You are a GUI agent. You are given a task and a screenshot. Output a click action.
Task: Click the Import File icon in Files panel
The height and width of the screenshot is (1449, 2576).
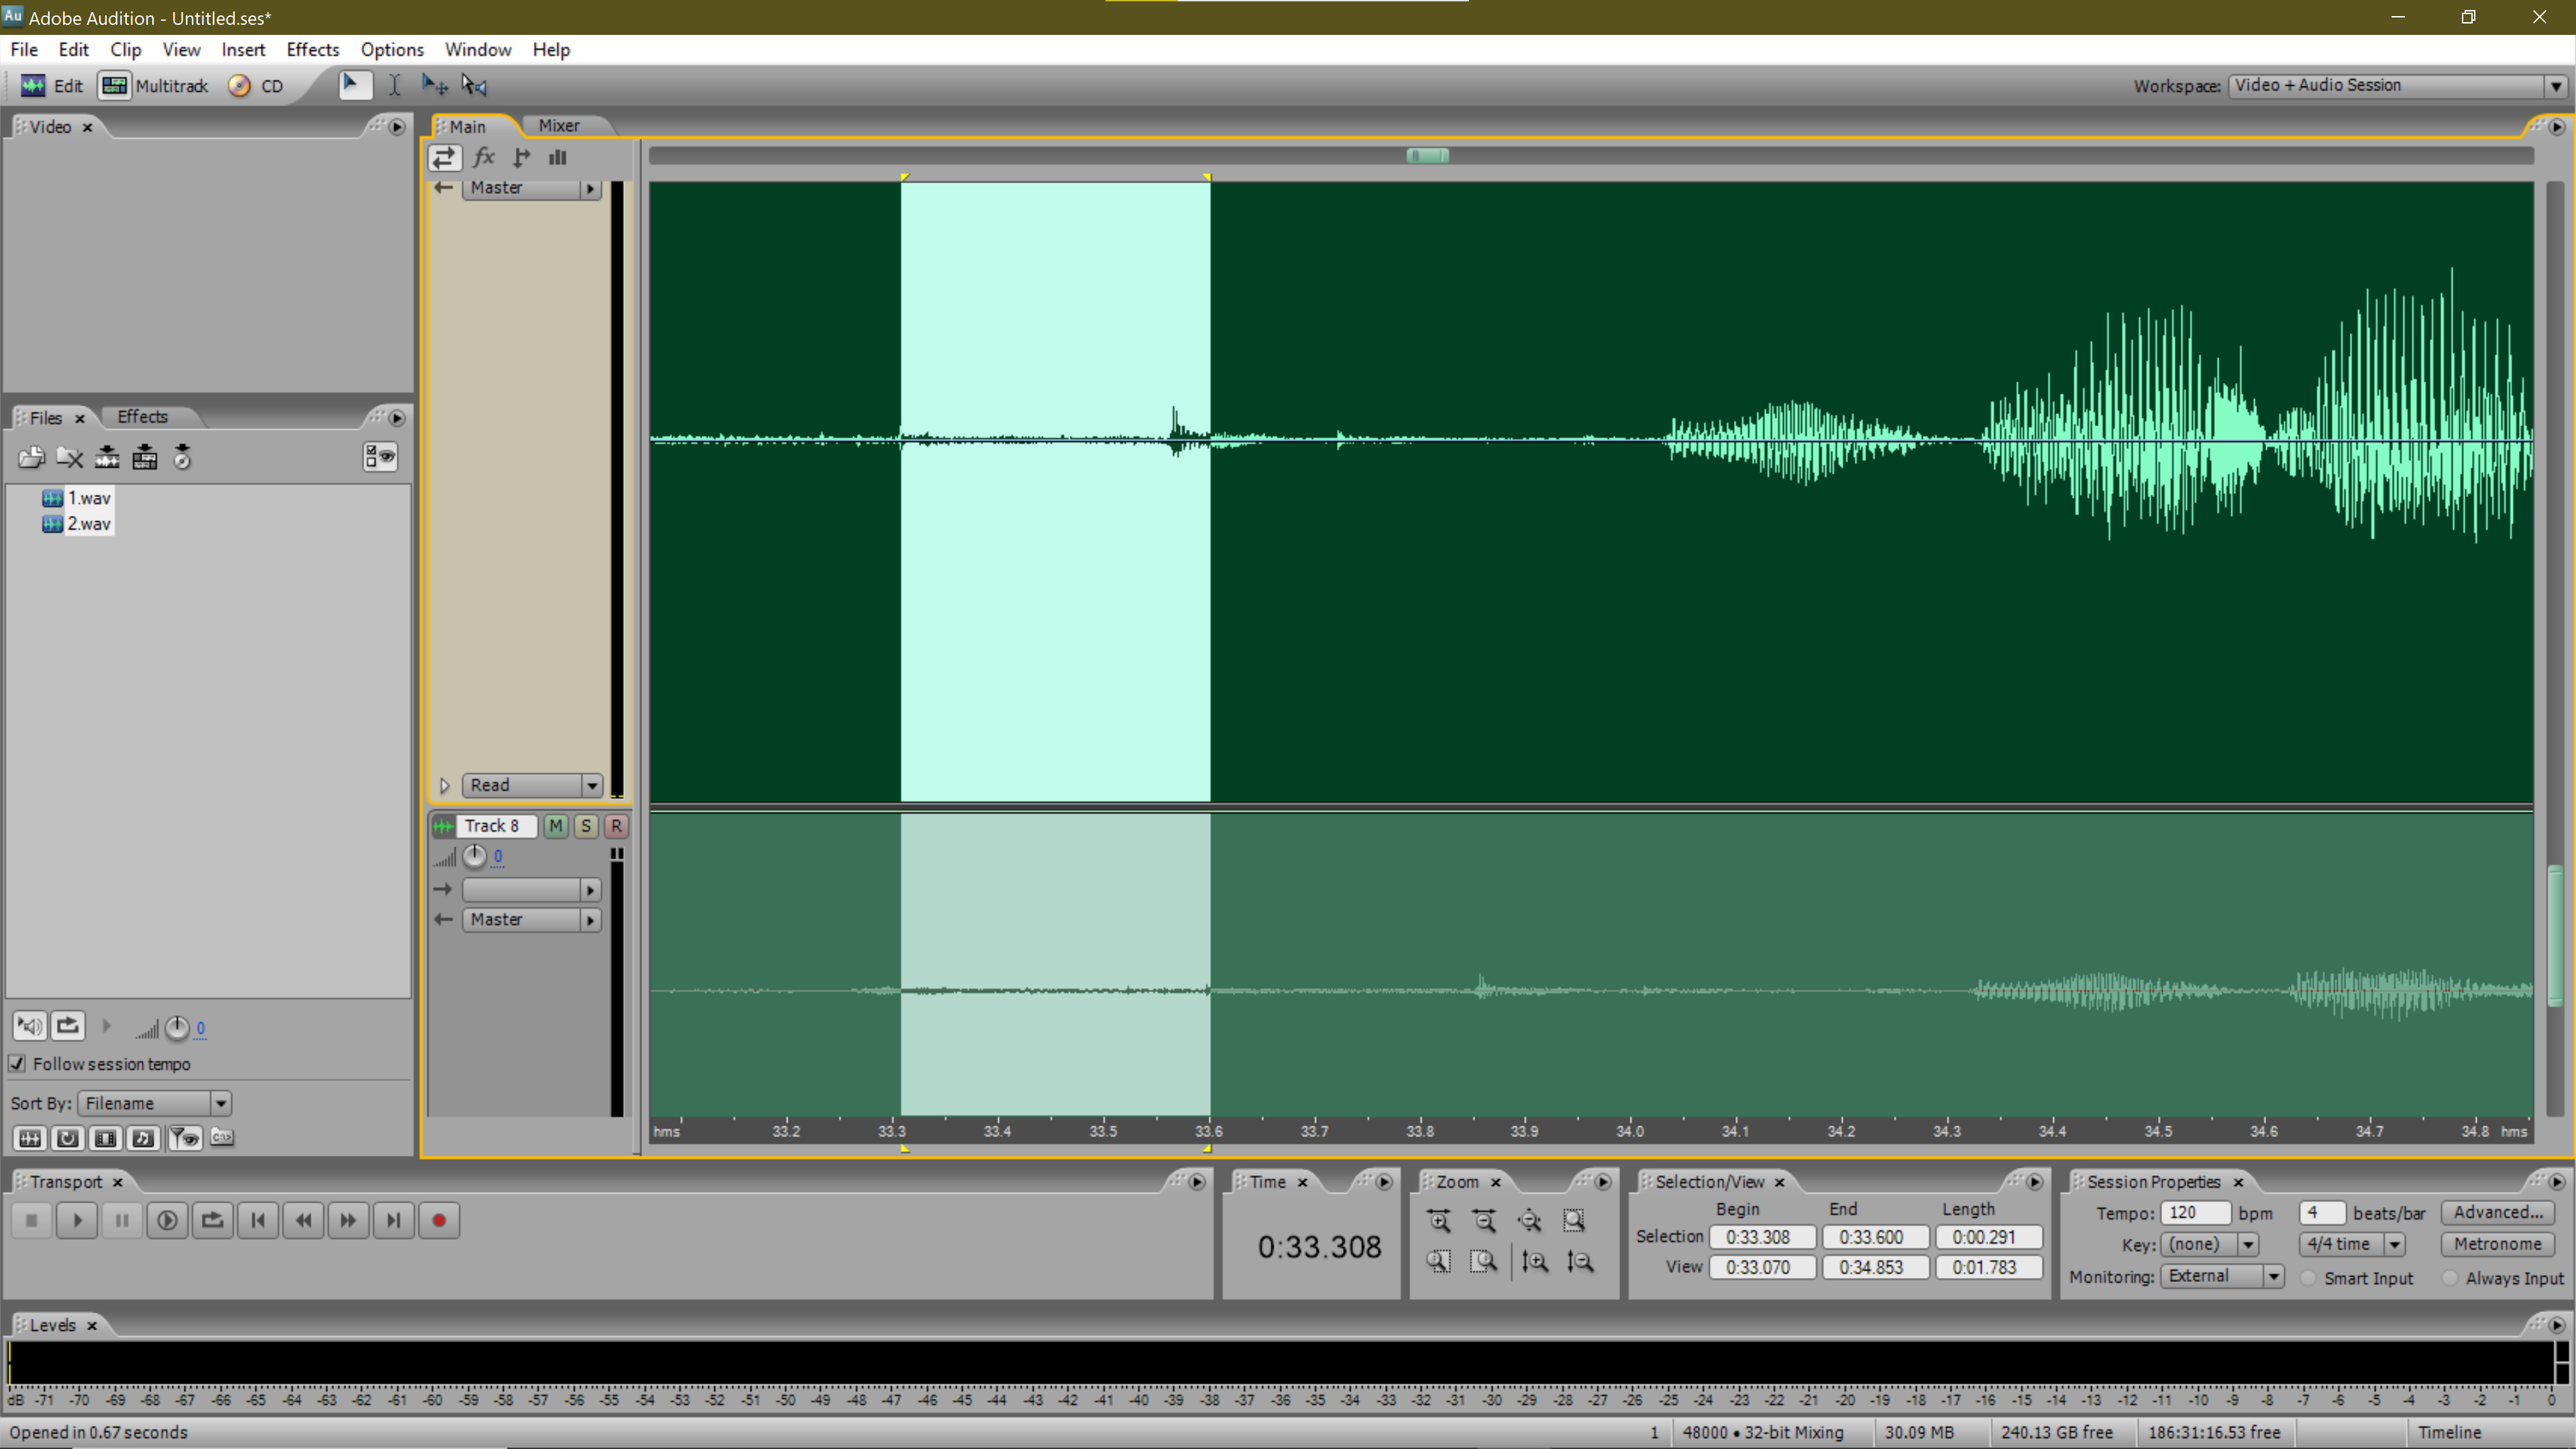[x=31, y=458]
